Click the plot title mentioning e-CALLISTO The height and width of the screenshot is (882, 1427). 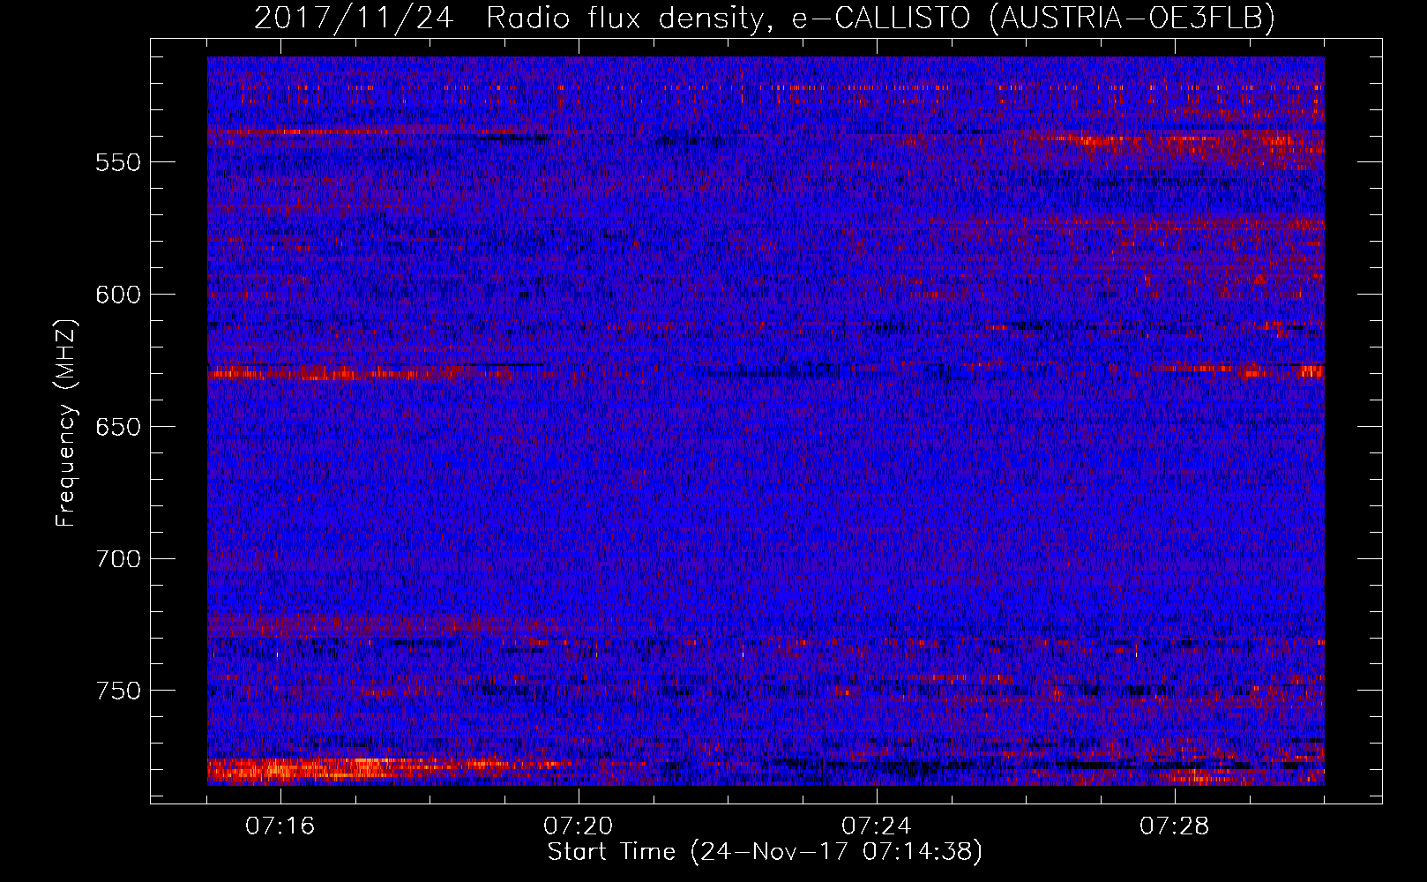(x=765, y=18)
